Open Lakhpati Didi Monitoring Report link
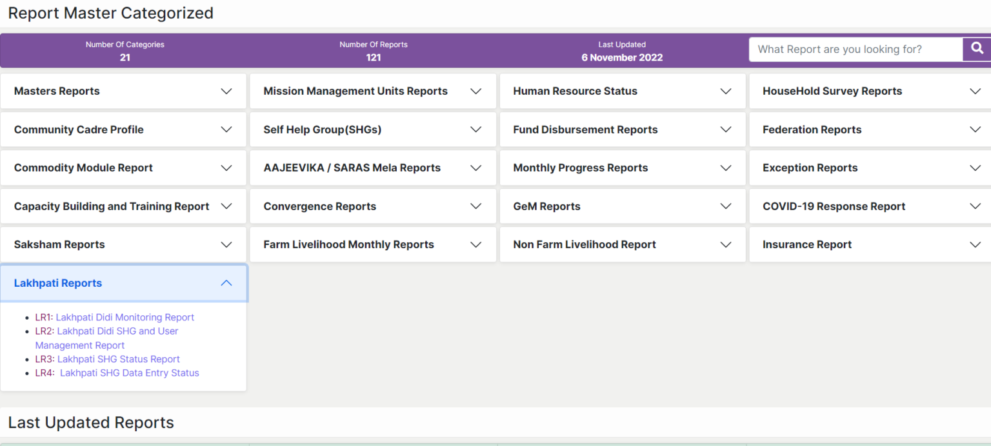This screenshot has width=991, height=446. coord(125,317)
